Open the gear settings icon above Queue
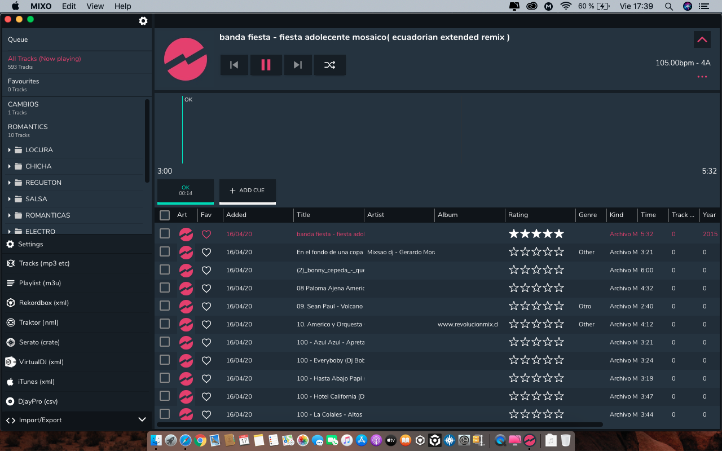Image resolution: width=722 pixels, height=451 pixels. 143,21
